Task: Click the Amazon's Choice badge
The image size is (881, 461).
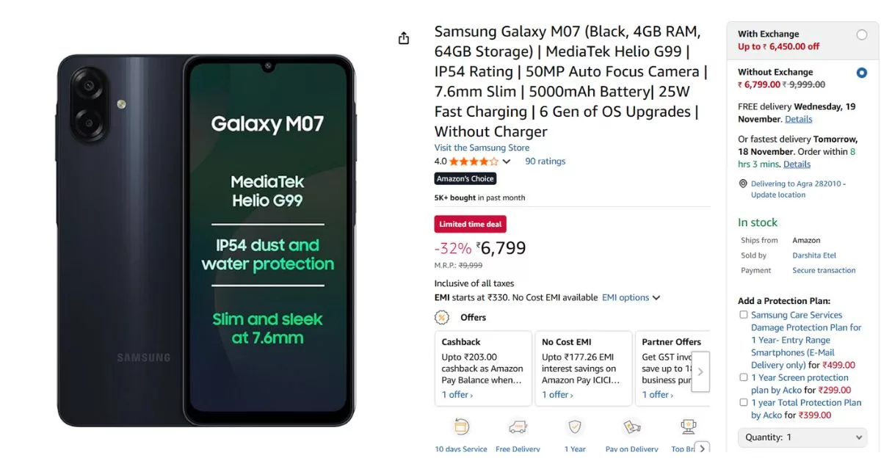Action: [465, 178]
